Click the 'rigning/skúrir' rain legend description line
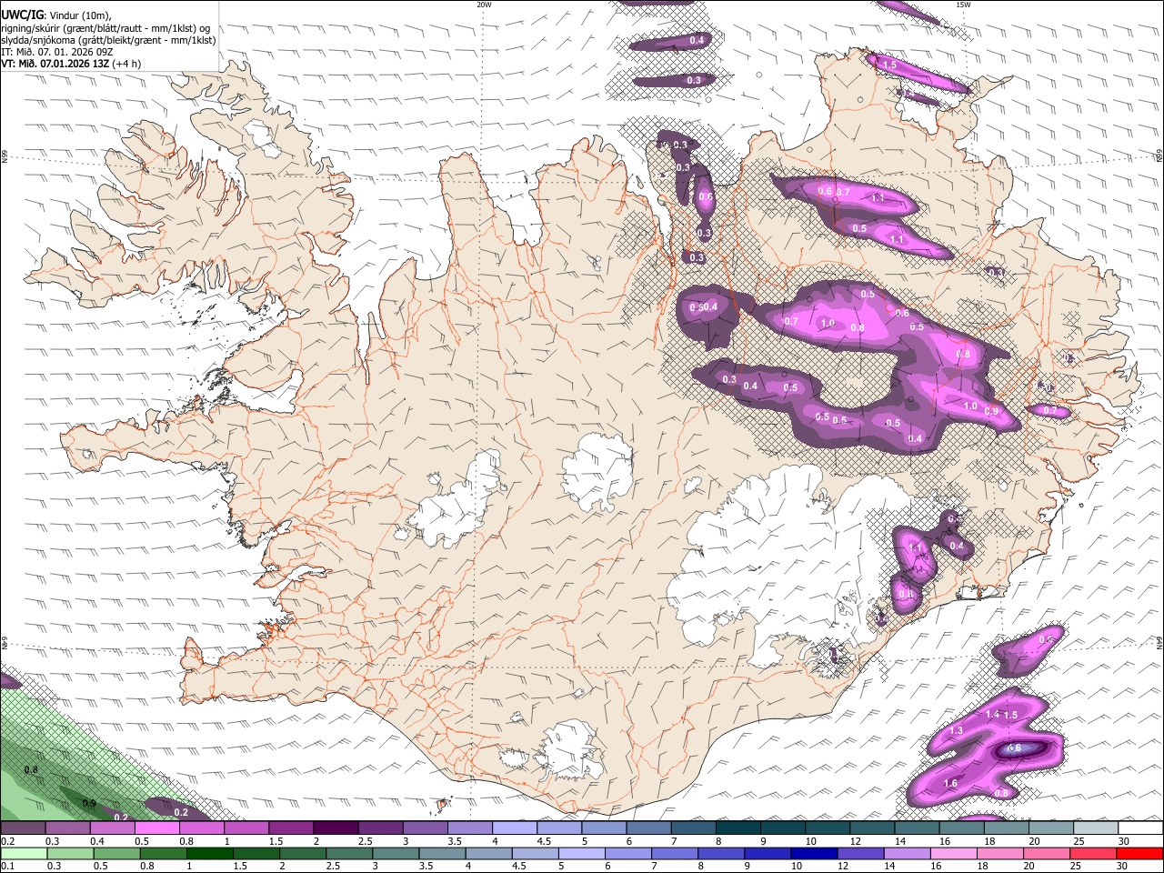 tap(105, 27)
